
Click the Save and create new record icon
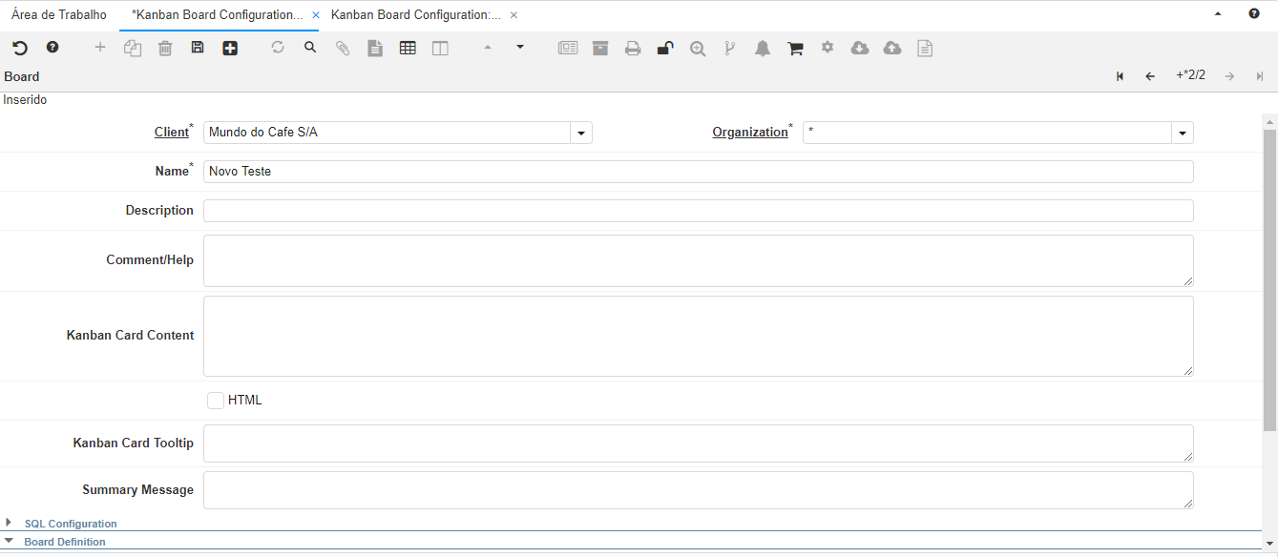click(x=230, y=48)
